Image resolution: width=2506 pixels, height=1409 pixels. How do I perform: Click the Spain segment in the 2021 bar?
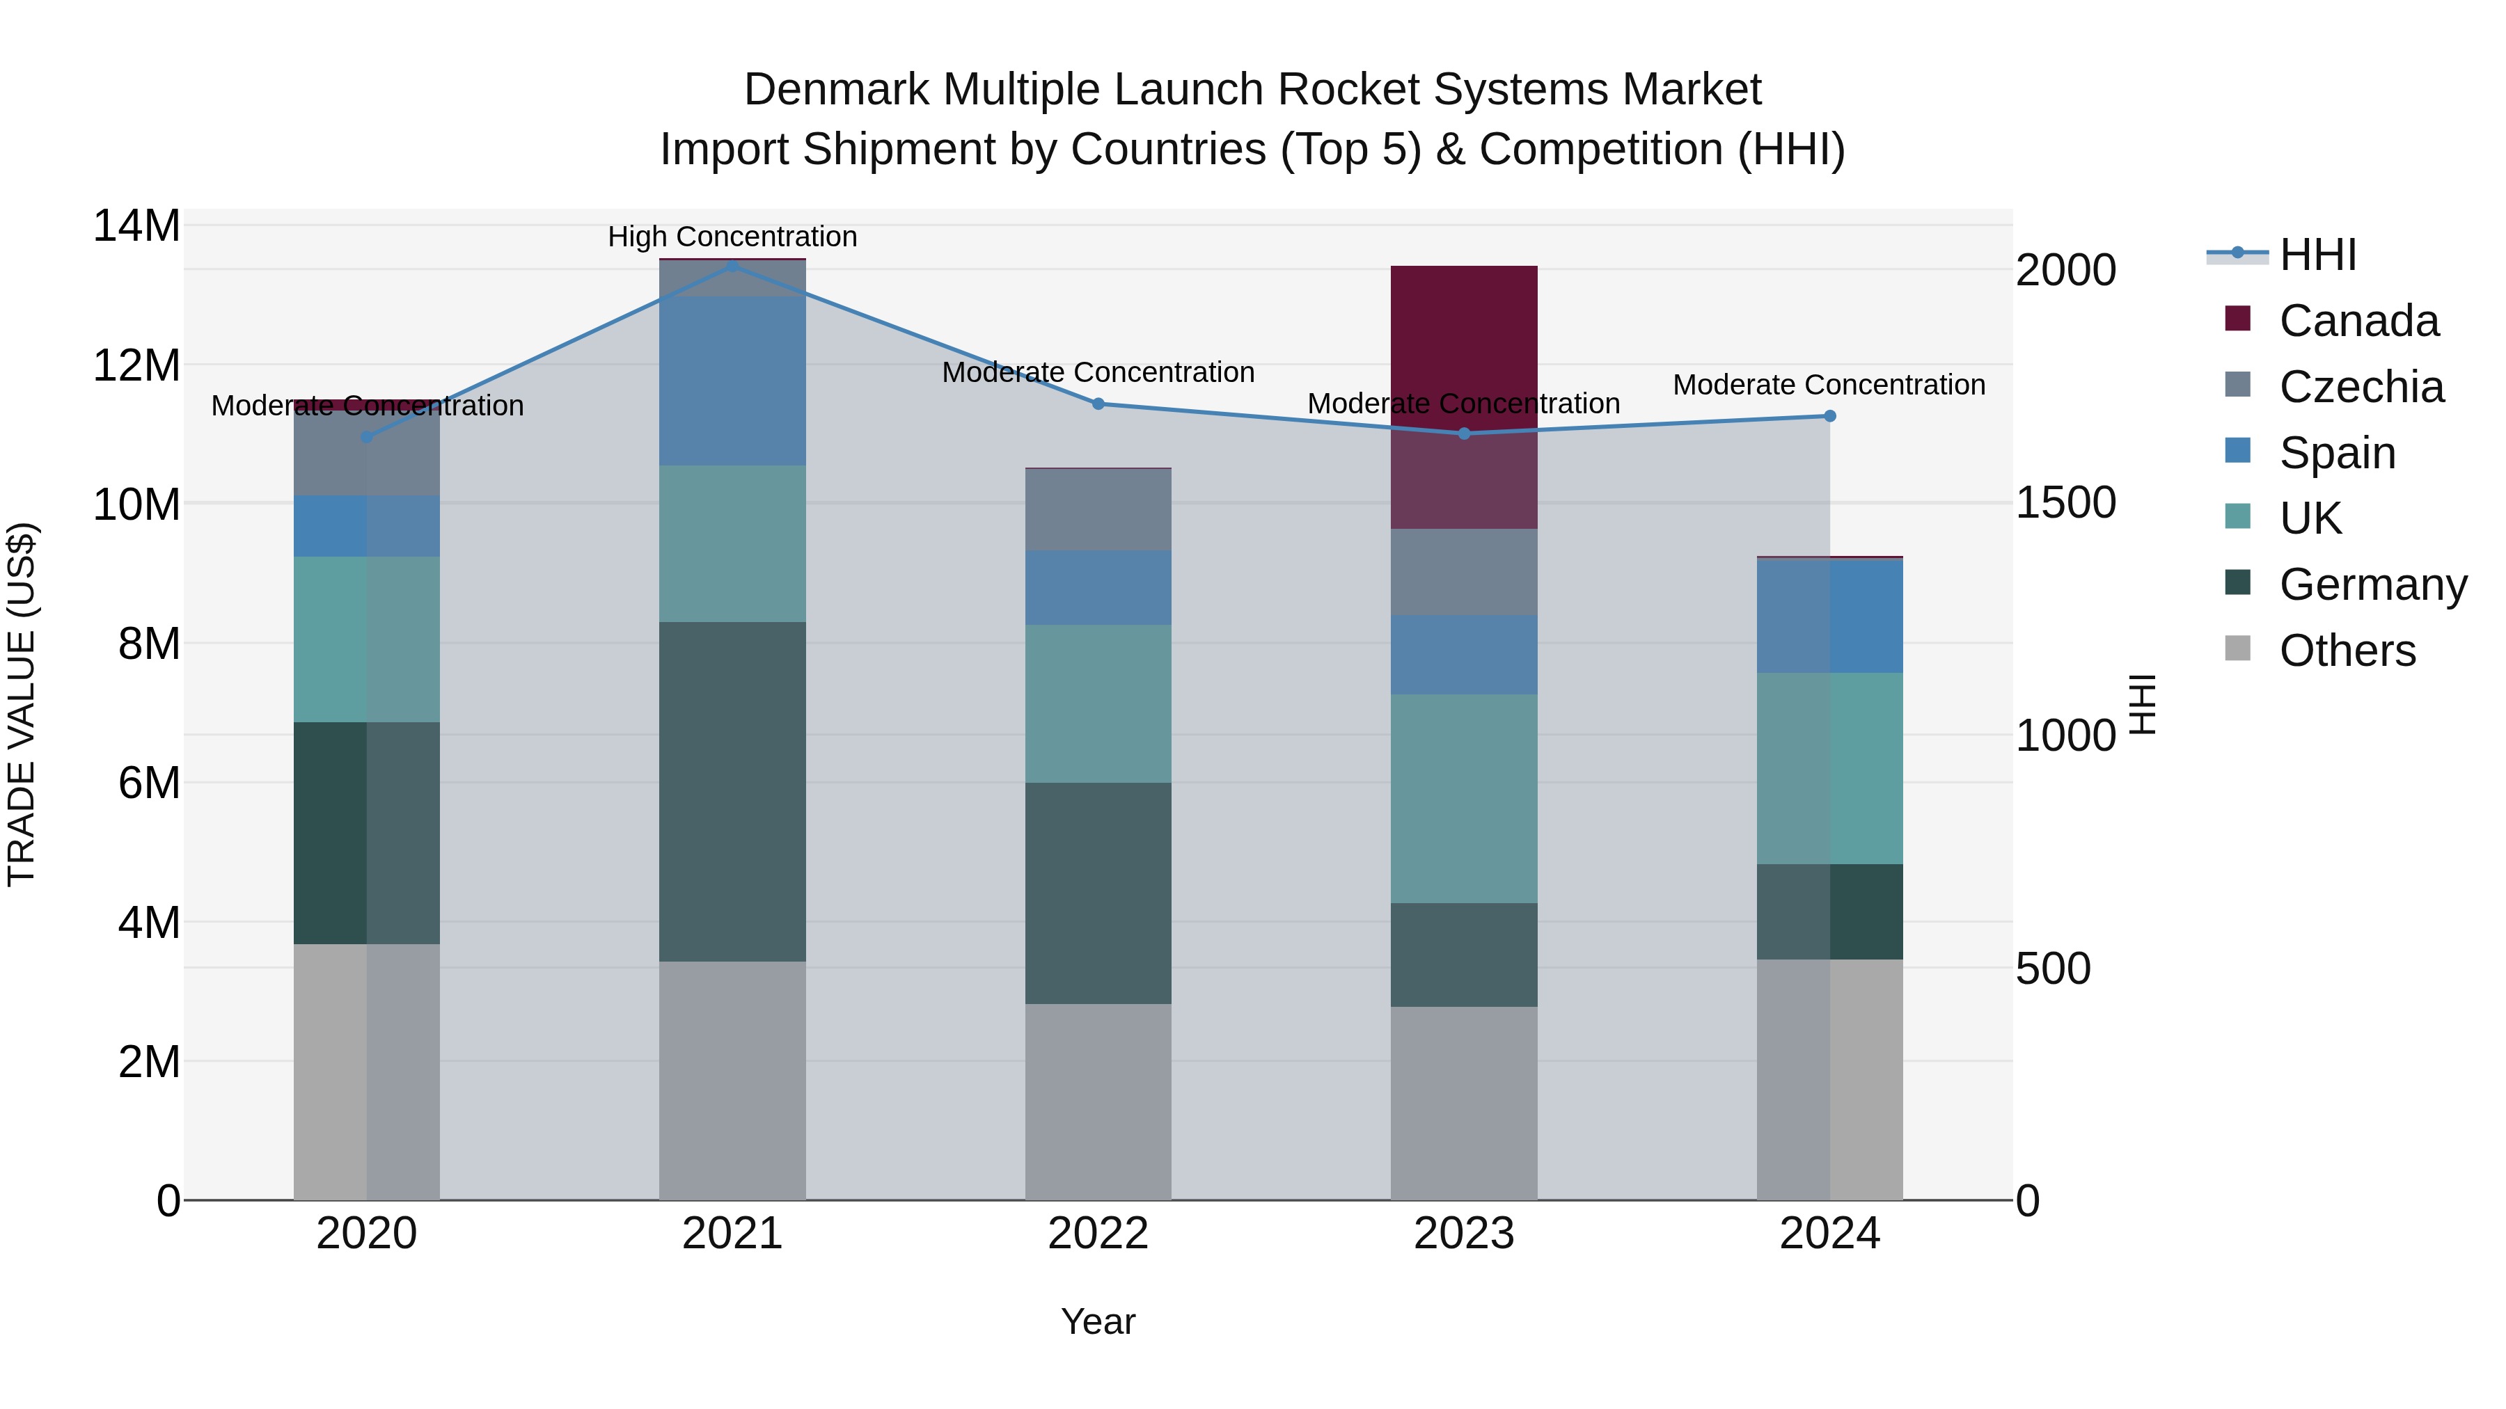(732, 381)
